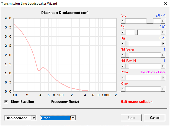
Task: Click the Eg slider thumb
Action: 136,32
